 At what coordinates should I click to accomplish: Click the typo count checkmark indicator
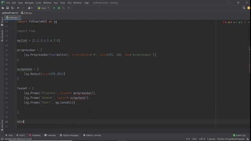240,22
